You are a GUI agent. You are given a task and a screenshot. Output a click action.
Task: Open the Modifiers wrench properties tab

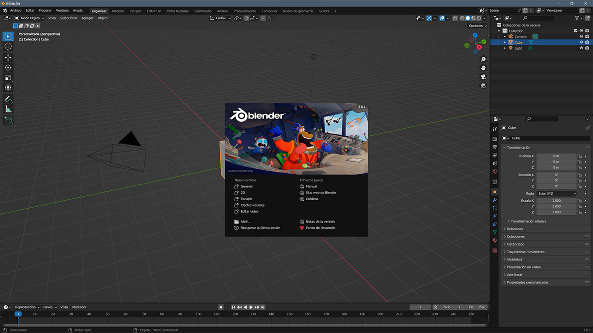(x=495, y=200)
